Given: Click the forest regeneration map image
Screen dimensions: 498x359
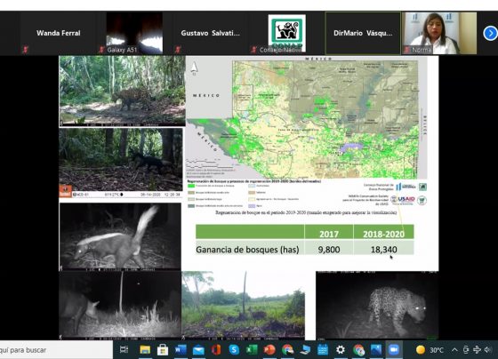Looking at the screenshot, I should 307,118.
